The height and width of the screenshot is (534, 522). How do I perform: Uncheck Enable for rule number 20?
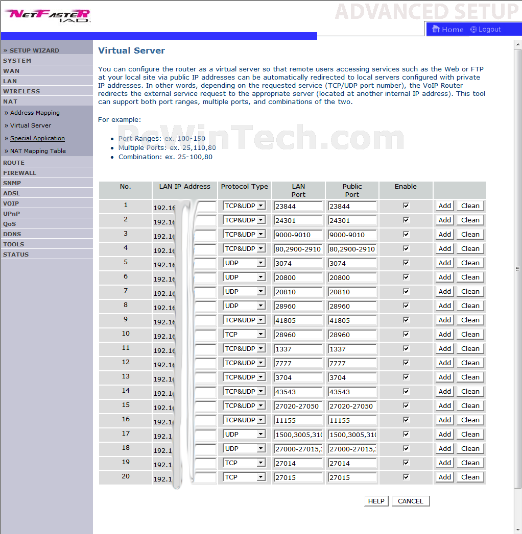[x=406, y=477]
